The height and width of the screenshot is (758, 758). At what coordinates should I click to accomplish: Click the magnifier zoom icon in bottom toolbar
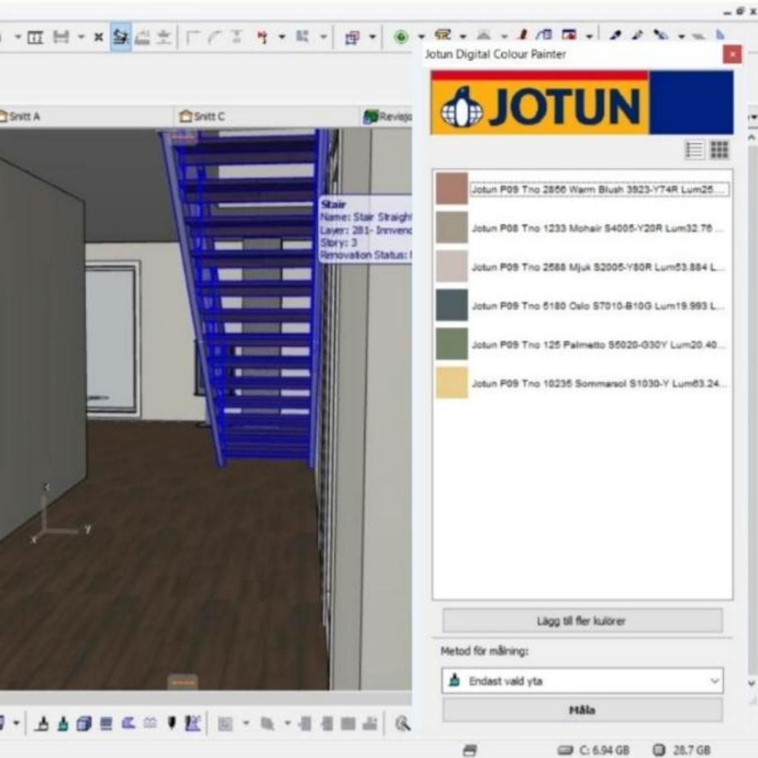click(x=402, y=723)
